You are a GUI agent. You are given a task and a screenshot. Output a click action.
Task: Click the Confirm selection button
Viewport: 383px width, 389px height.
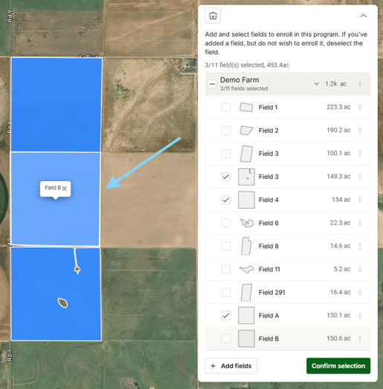coord(338,366)
